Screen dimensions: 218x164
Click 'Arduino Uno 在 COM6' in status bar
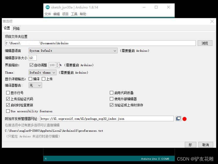155,159
